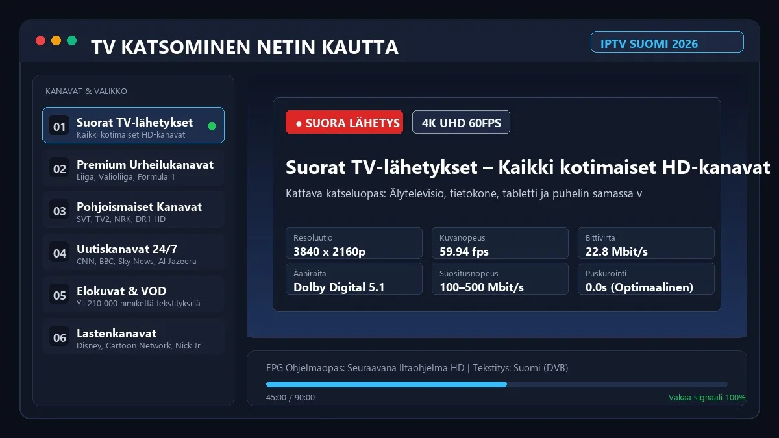The height and width of the screenshot is (438, 779).
Task: Click the Kuvanopeus 59.94 fps card
Action: coord(500,243)
